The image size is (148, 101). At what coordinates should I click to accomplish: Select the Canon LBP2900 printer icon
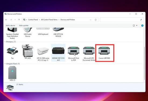coord(104,51)
